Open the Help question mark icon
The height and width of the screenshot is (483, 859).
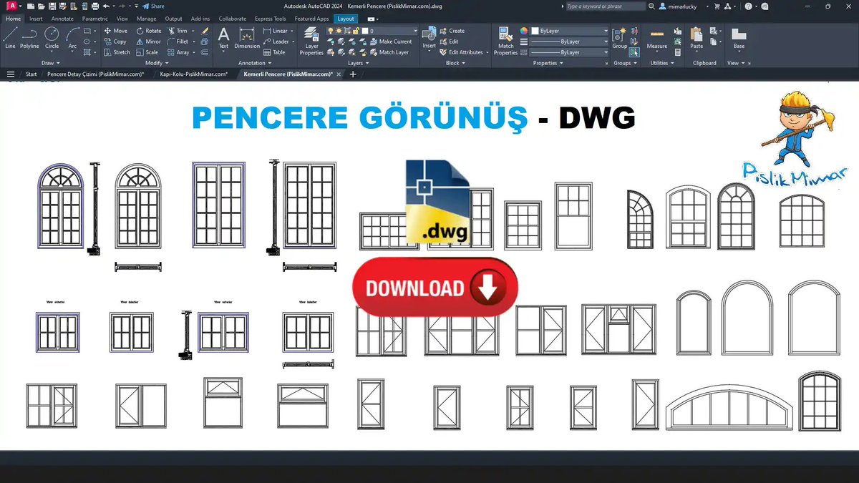747,6
